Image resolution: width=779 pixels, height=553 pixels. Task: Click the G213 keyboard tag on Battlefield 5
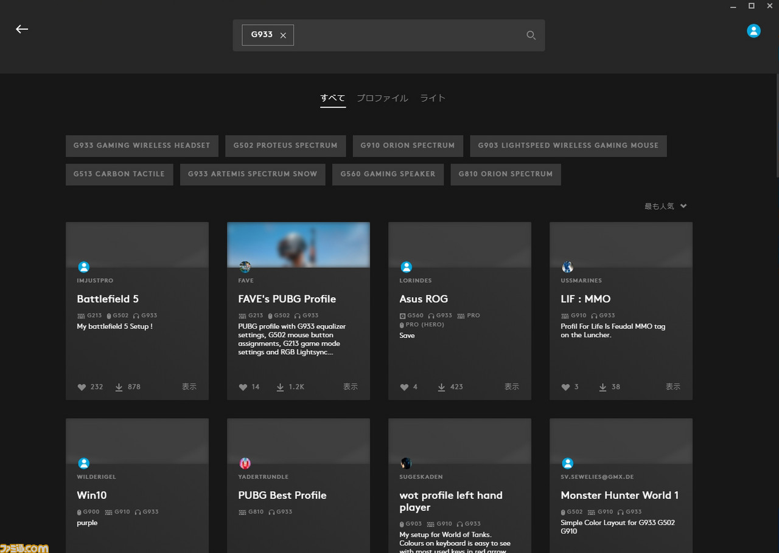89,315
